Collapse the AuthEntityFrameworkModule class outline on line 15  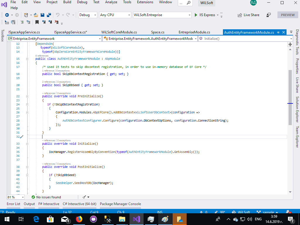tap(27, 59)
